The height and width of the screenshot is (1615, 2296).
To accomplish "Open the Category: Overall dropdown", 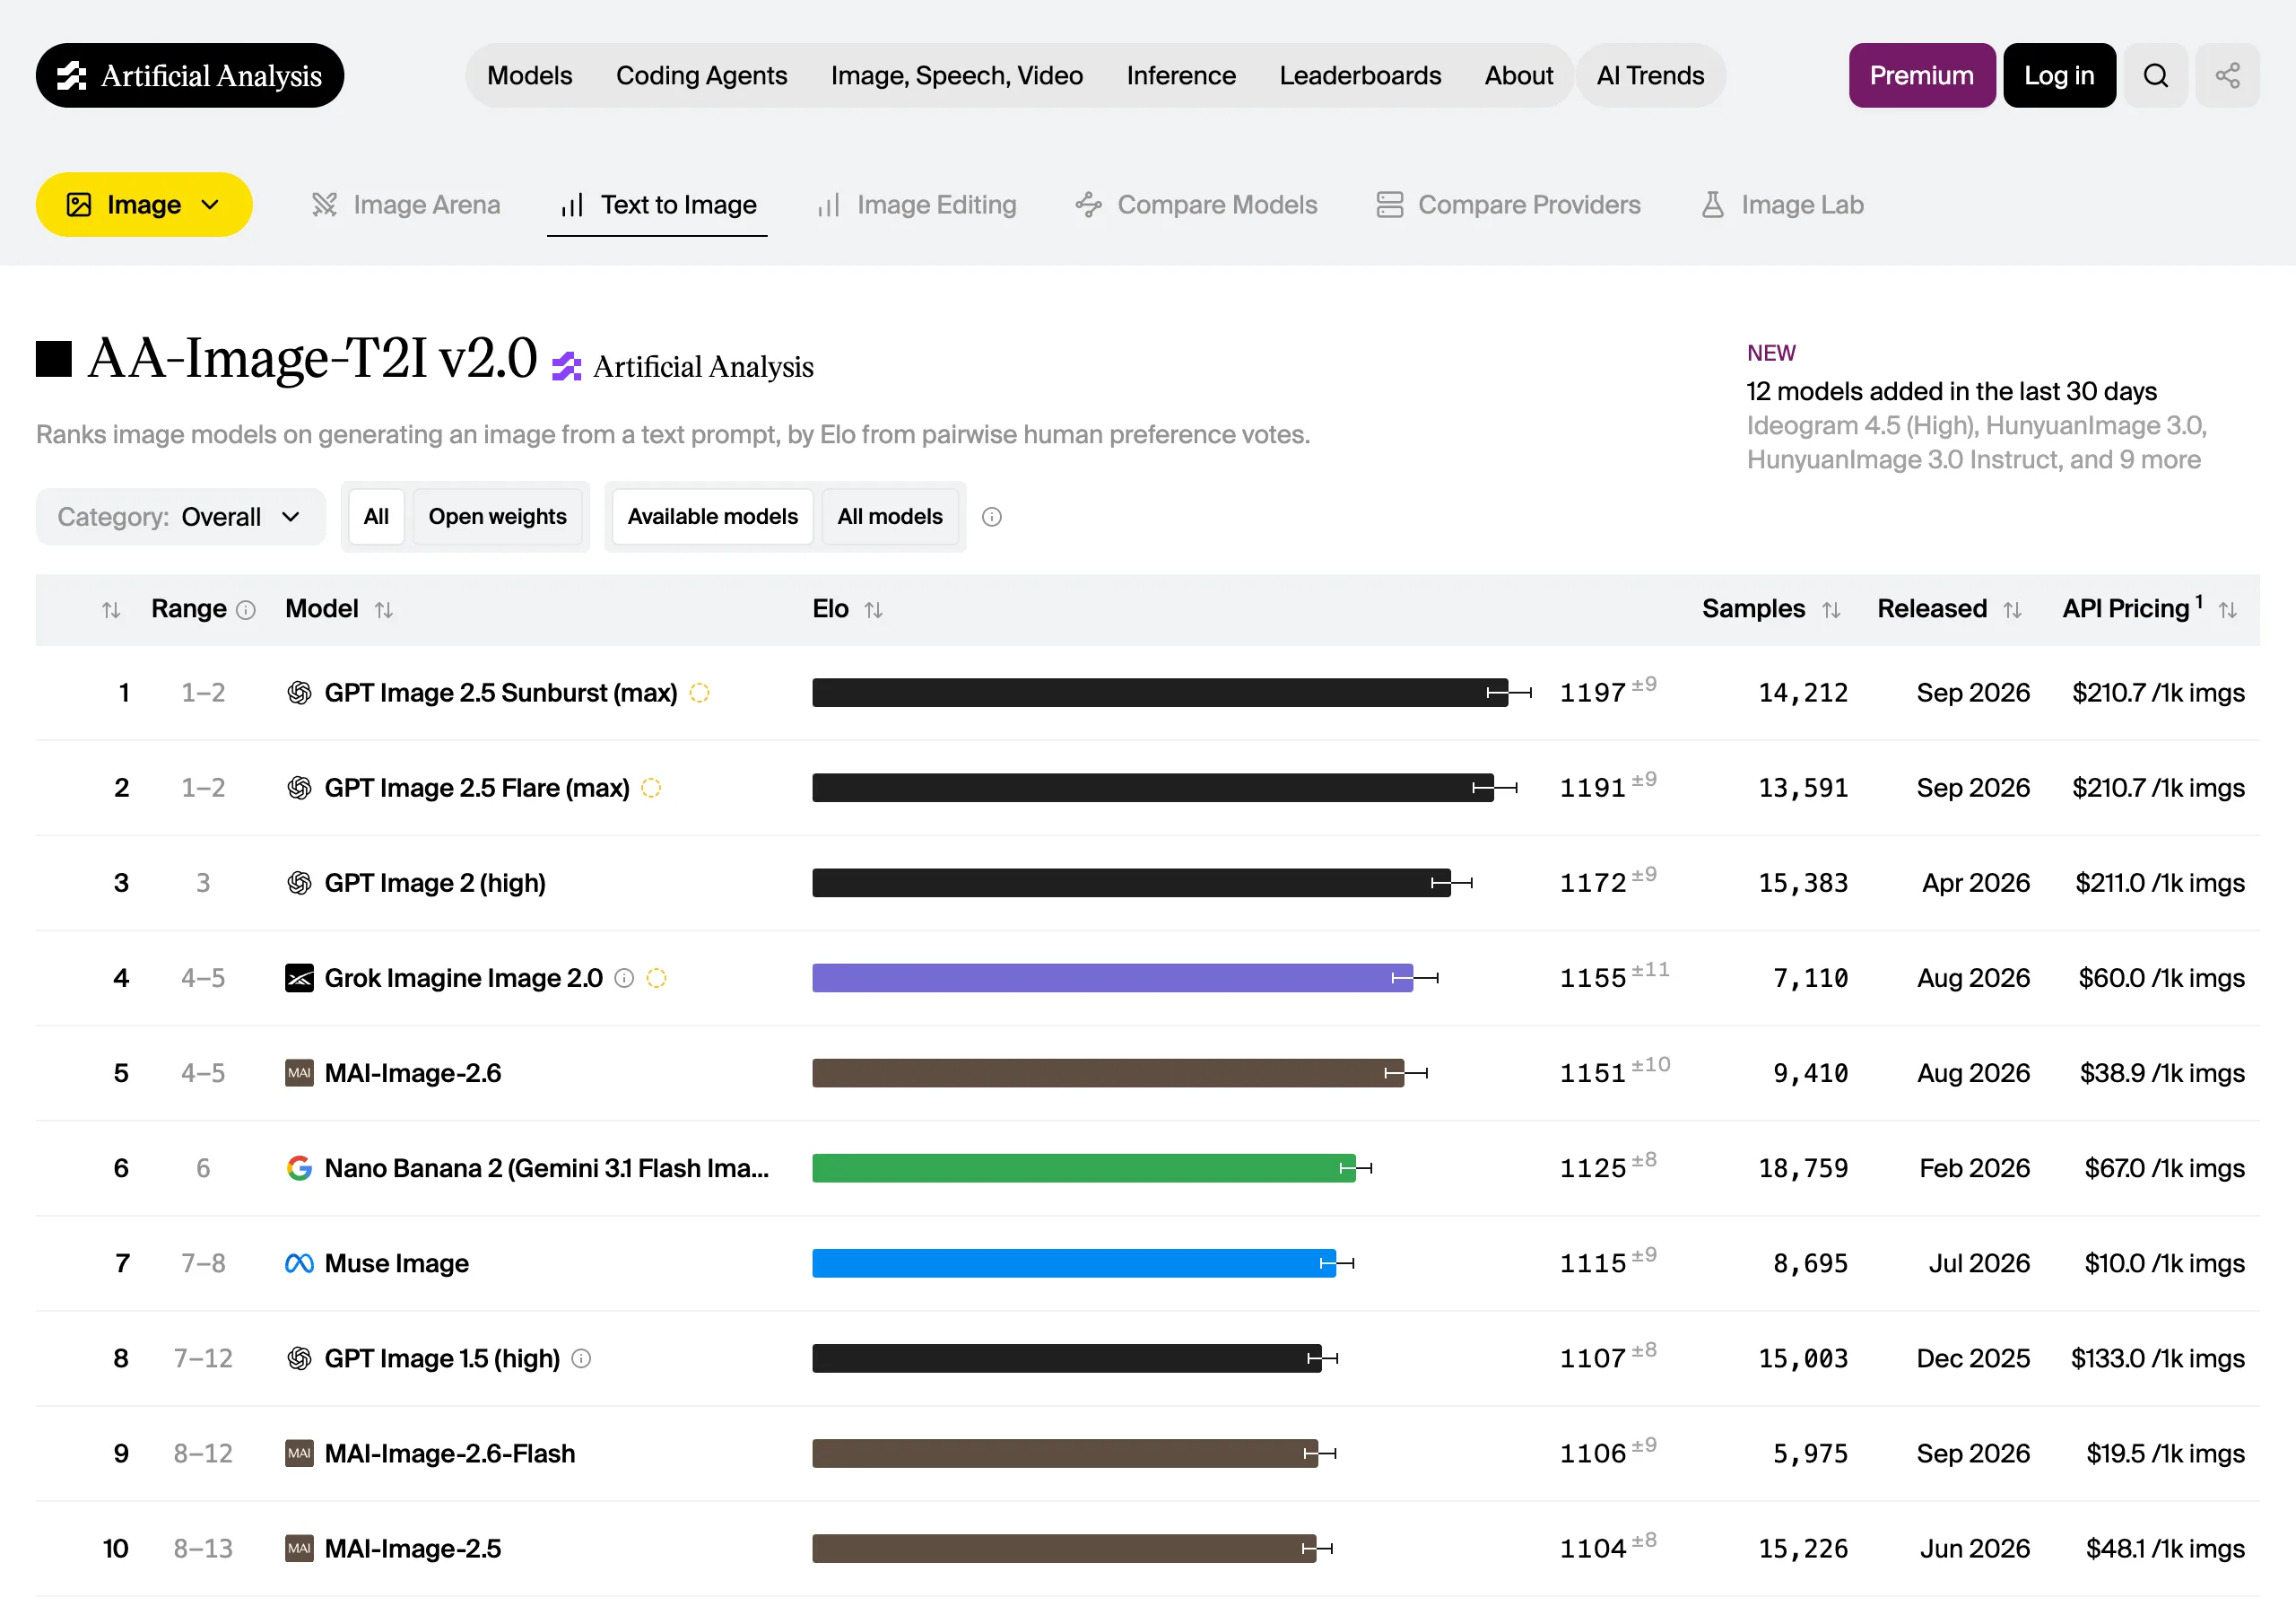I will point(181,516).
